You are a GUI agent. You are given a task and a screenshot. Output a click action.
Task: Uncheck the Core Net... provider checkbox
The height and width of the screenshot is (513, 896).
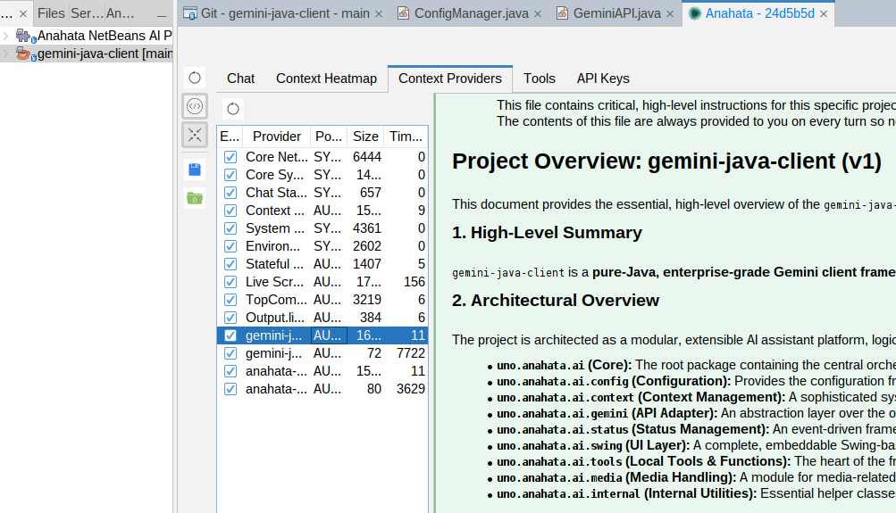230,157
